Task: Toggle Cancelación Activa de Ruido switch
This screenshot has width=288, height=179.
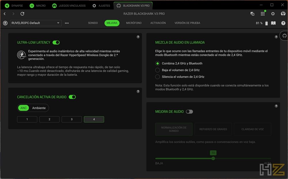Action: pos(72,97)
